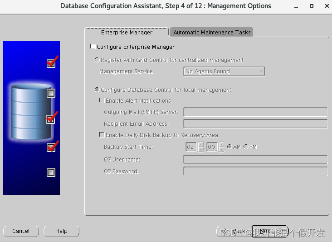The height and width of the screenshot is (242, 332).
Task: Select Configure Database Control for local management
Action: (97, 90)
